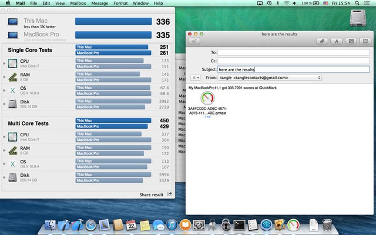Click the MacBook Pro reference laptop icon
The image size is (376, 235).
point(13,35)
